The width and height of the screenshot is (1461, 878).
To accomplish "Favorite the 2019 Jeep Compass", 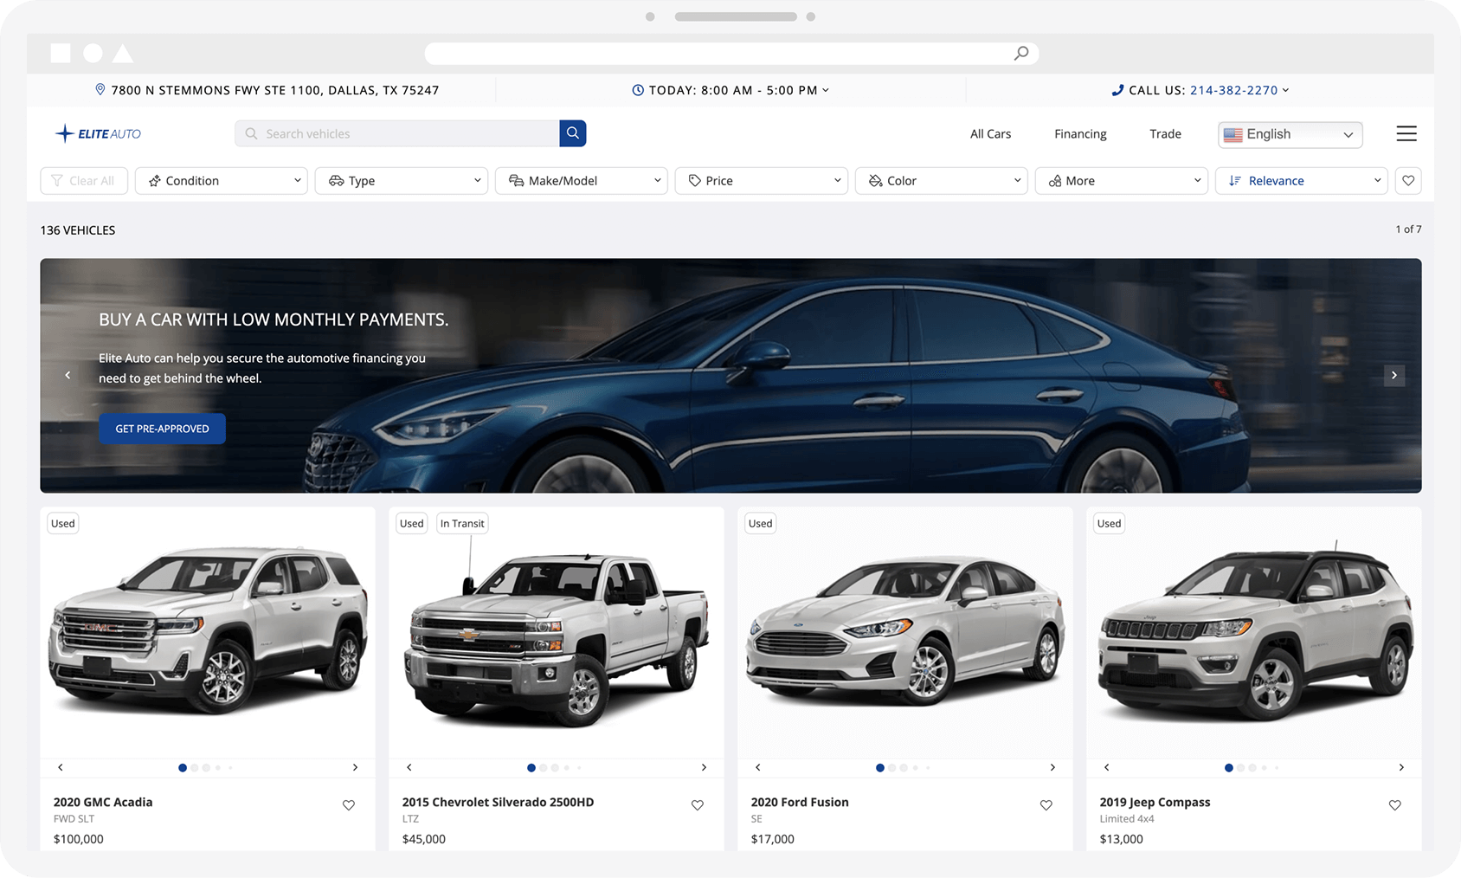I will (1395, 805).
